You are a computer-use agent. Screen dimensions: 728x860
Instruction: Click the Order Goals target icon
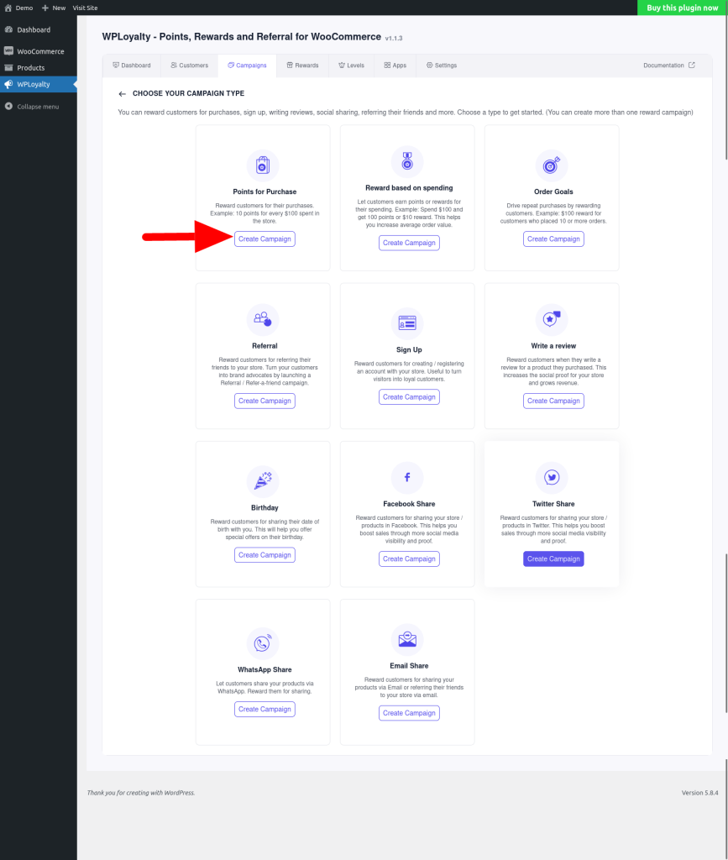552,165
